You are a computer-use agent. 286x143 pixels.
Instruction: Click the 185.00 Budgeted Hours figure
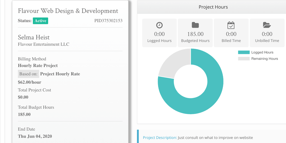pos(195,34)
